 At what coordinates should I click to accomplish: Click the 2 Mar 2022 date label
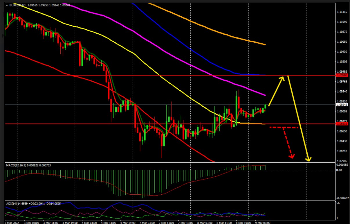(10, 222)
